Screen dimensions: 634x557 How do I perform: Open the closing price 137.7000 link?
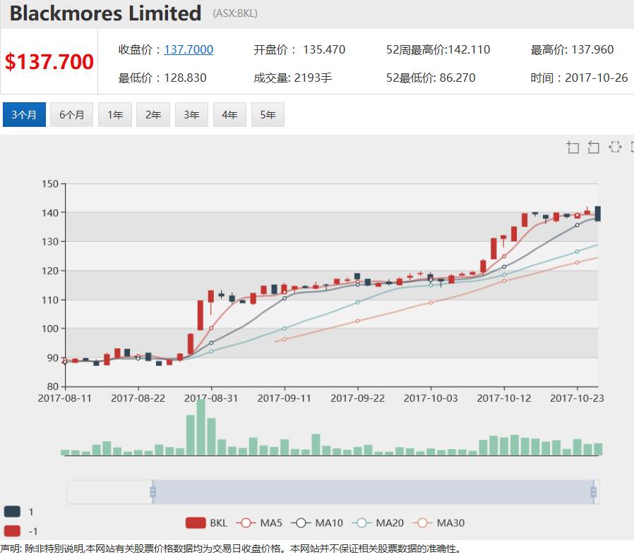click(x=189, y=49)
